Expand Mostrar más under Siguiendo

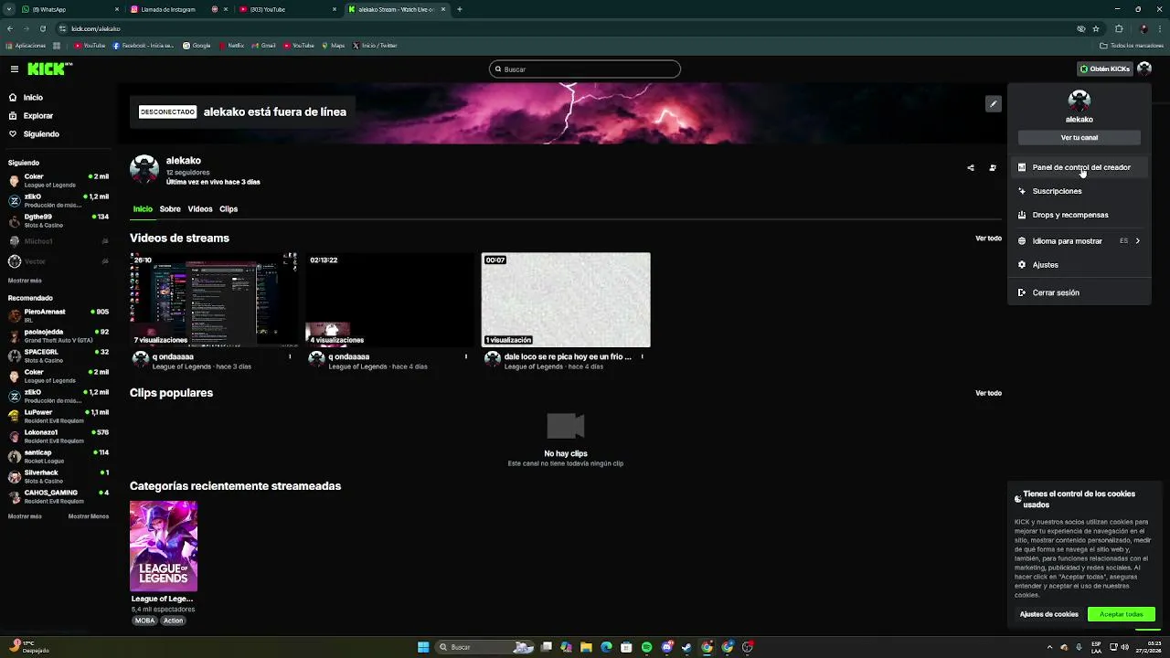[x=25, y=281]
